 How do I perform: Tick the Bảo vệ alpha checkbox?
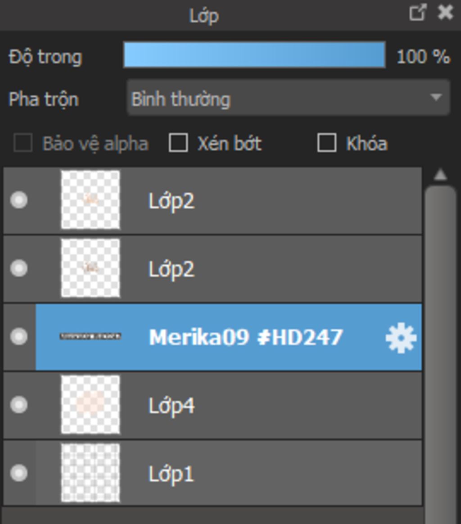23,143
